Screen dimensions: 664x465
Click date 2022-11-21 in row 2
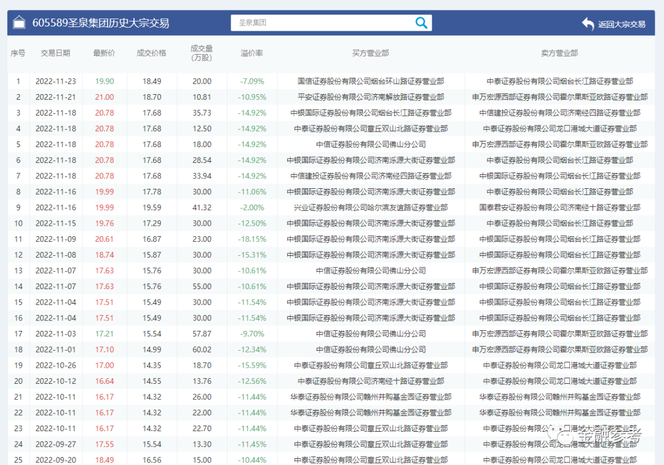tap(55, 97)
